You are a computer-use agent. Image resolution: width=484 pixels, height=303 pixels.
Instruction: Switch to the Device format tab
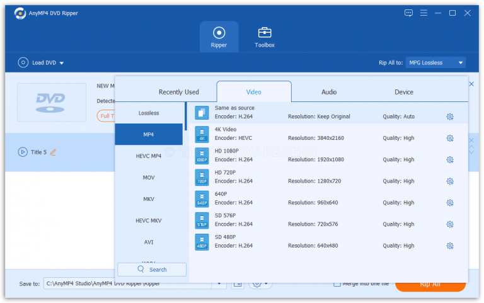point(404,92)
